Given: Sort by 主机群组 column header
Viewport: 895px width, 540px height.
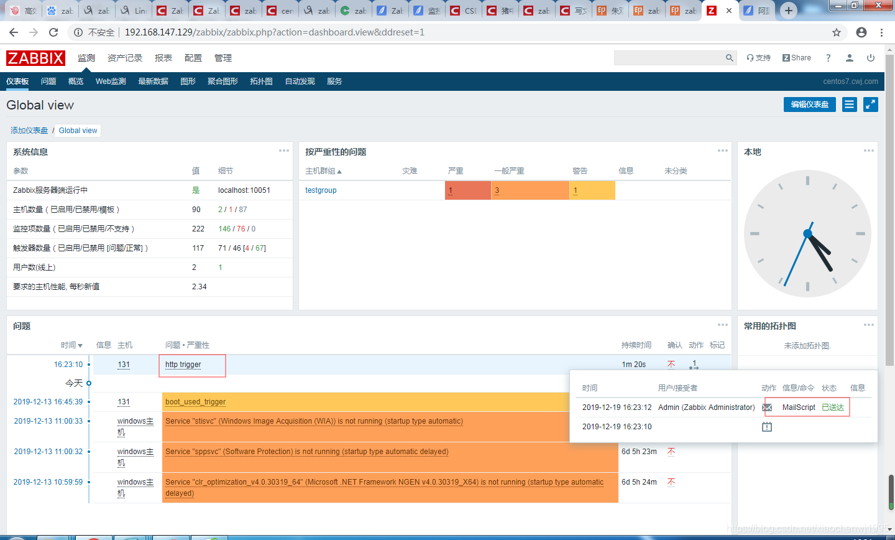Looking at the screenshot, I should pyautogui.click(x=323, y=171).
